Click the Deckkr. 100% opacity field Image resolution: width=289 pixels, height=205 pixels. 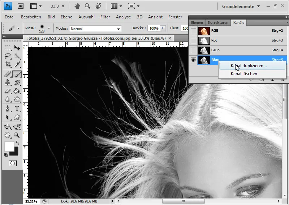(x=154, y=29)
